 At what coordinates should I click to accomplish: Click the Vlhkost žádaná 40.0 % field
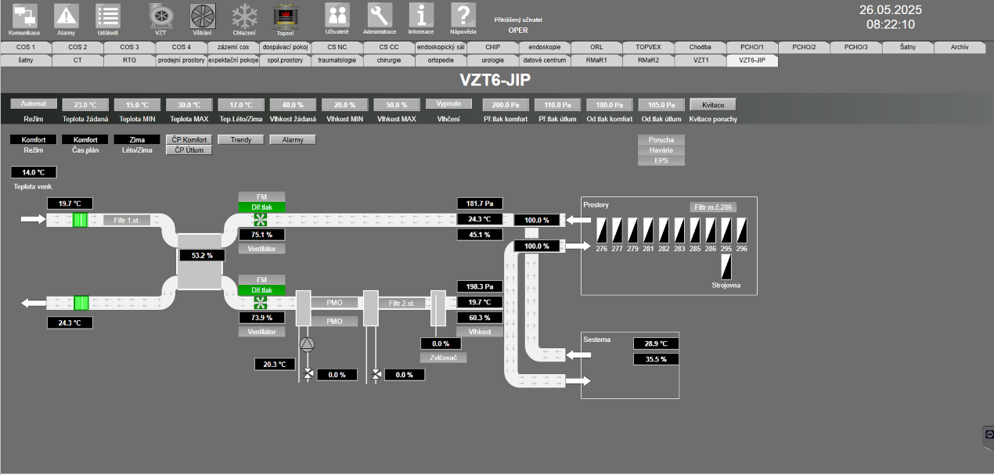(x=293, y=105)
